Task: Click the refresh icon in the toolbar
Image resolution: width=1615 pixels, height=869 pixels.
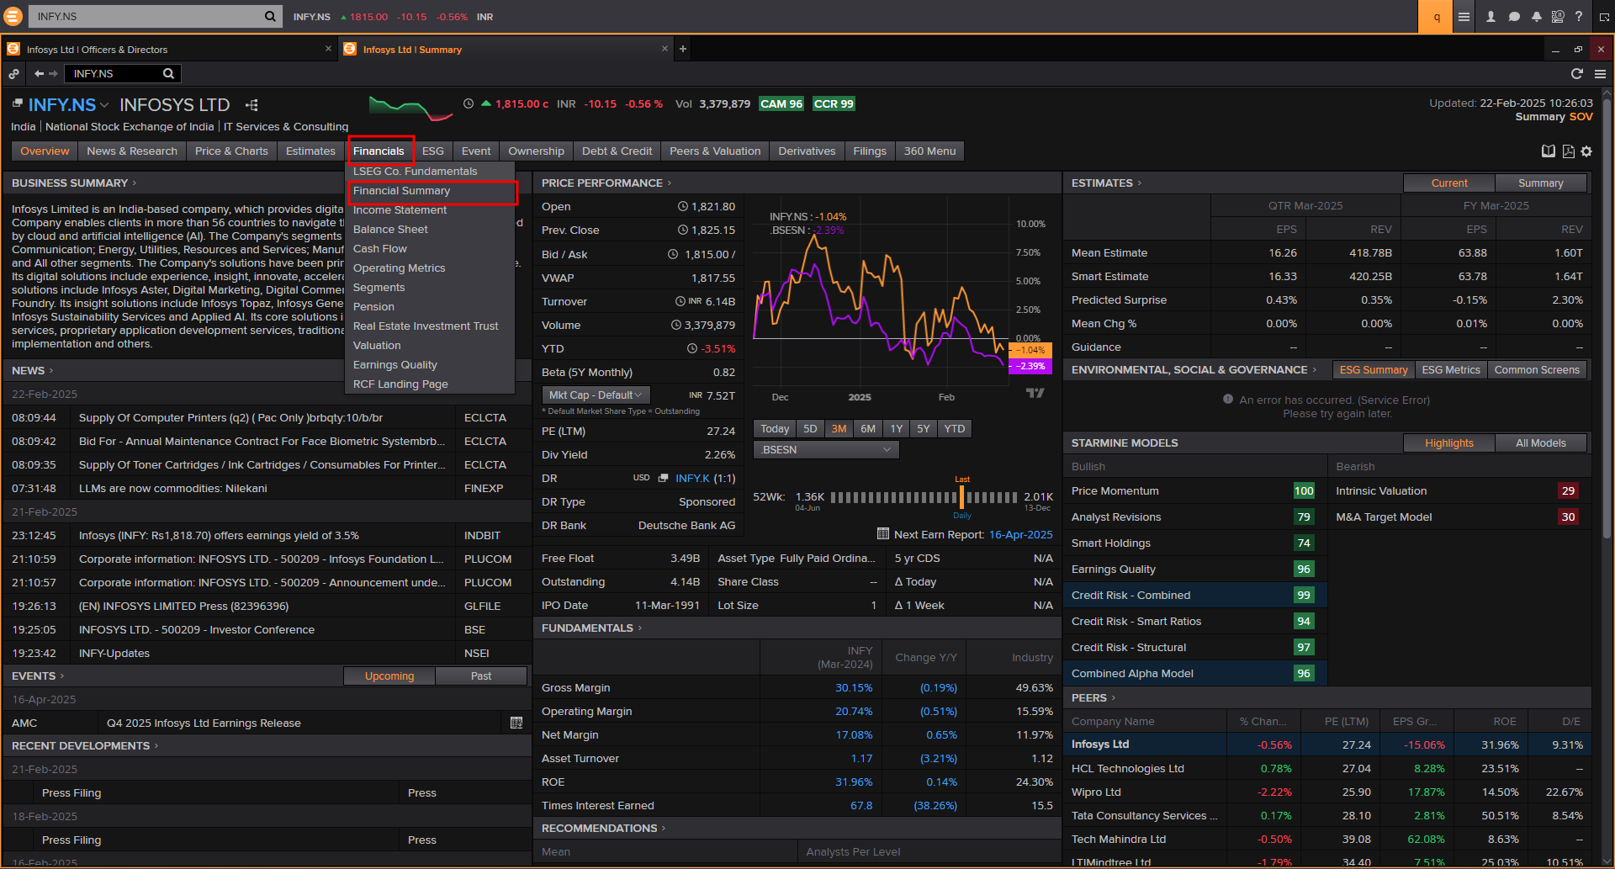Action: pos(1576,74)
